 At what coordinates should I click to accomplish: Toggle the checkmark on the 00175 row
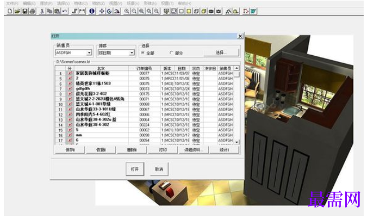coord(70,94)
